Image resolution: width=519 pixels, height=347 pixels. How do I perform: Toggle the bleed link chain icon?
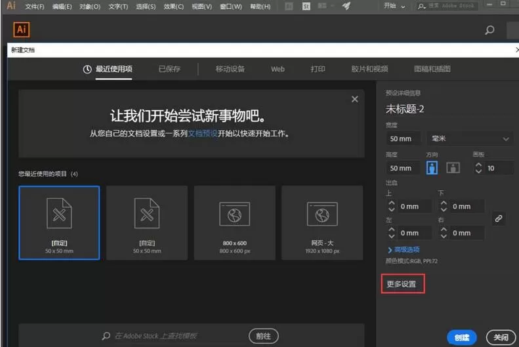tap(499, 218)
